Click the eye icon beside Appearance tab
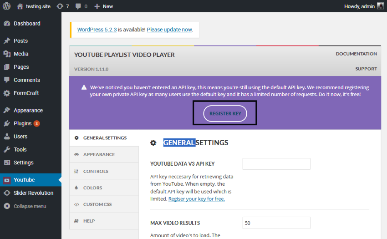Viewport: 387px width, 239px height. (76, 155)
